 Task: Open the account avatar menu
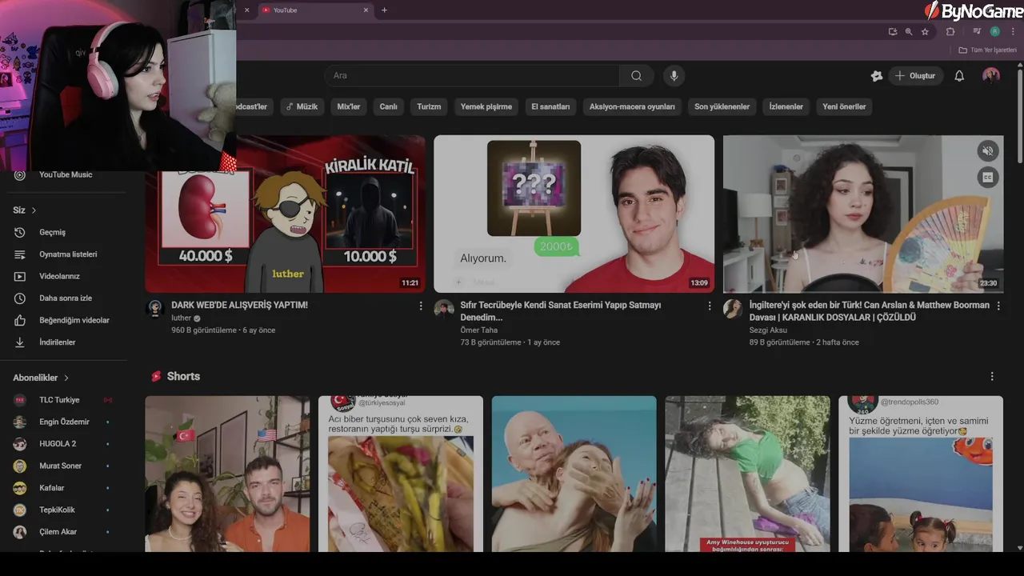coord(991,76)
